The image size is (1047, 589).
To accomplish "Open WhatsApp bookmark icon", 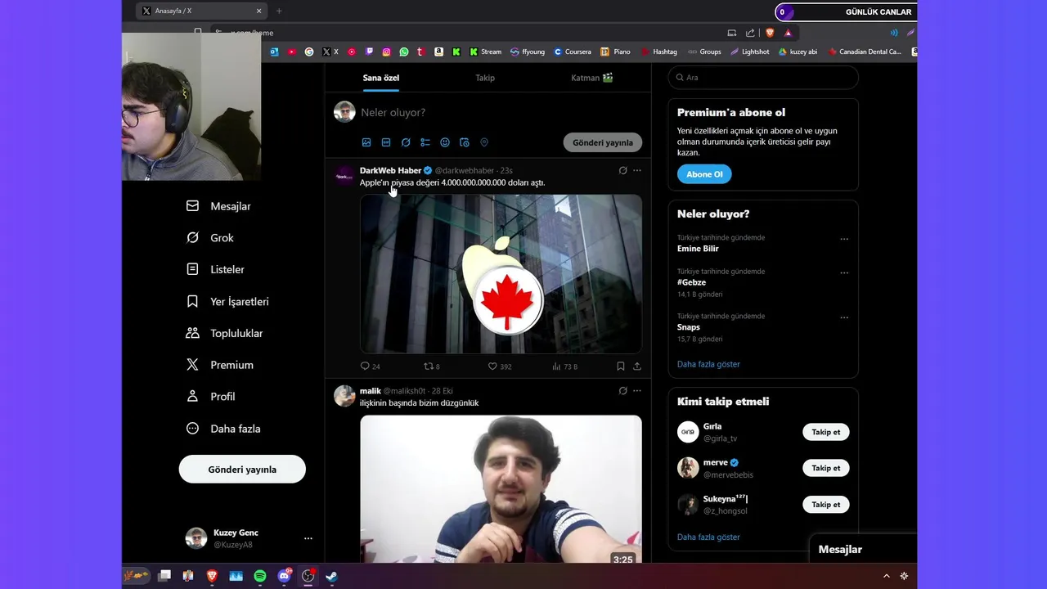I will [404, 52].
